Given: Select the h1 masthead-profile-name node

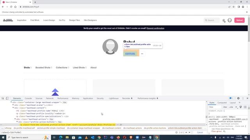Looking at the screenshot, I should tap(40, 110).
